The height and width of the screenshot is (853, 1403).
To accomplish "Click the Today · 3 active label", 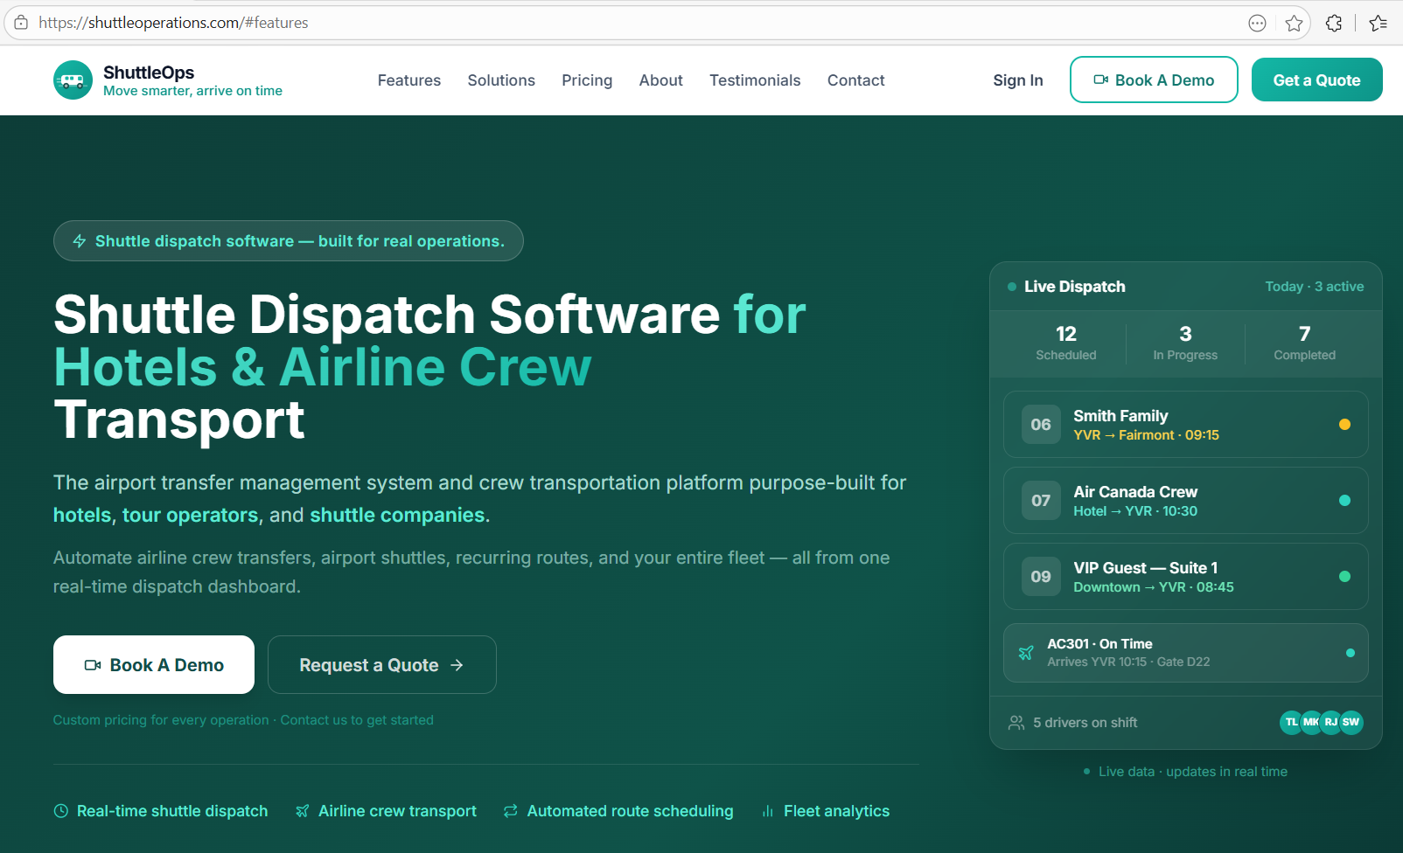I will (x=1315, y=287).
